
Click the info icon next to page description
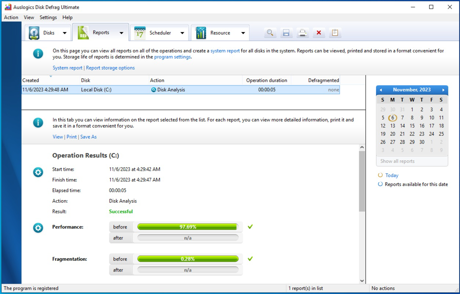pos(38,54)
